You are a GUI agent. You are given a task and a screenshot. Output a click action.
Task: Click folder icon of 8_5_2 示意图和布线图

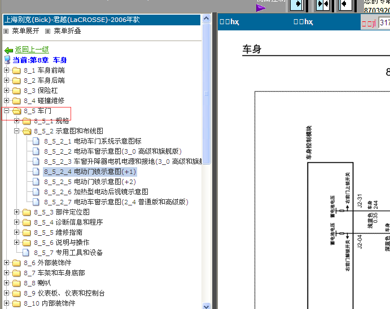[x=27, y=131]
